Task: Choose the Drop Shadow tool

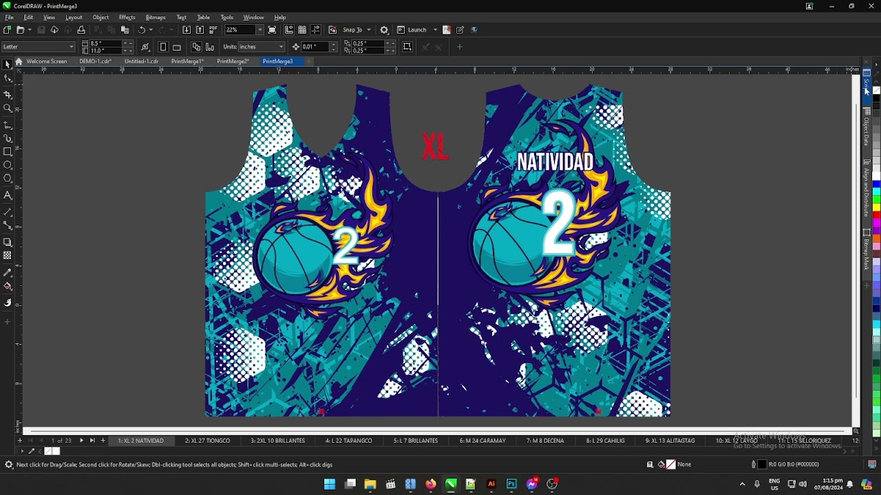Action: [8, 242]
